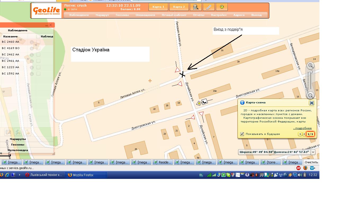Screen dimensions: 339x212
Task: Expand the Маршруты section
Action: point(18,139)
